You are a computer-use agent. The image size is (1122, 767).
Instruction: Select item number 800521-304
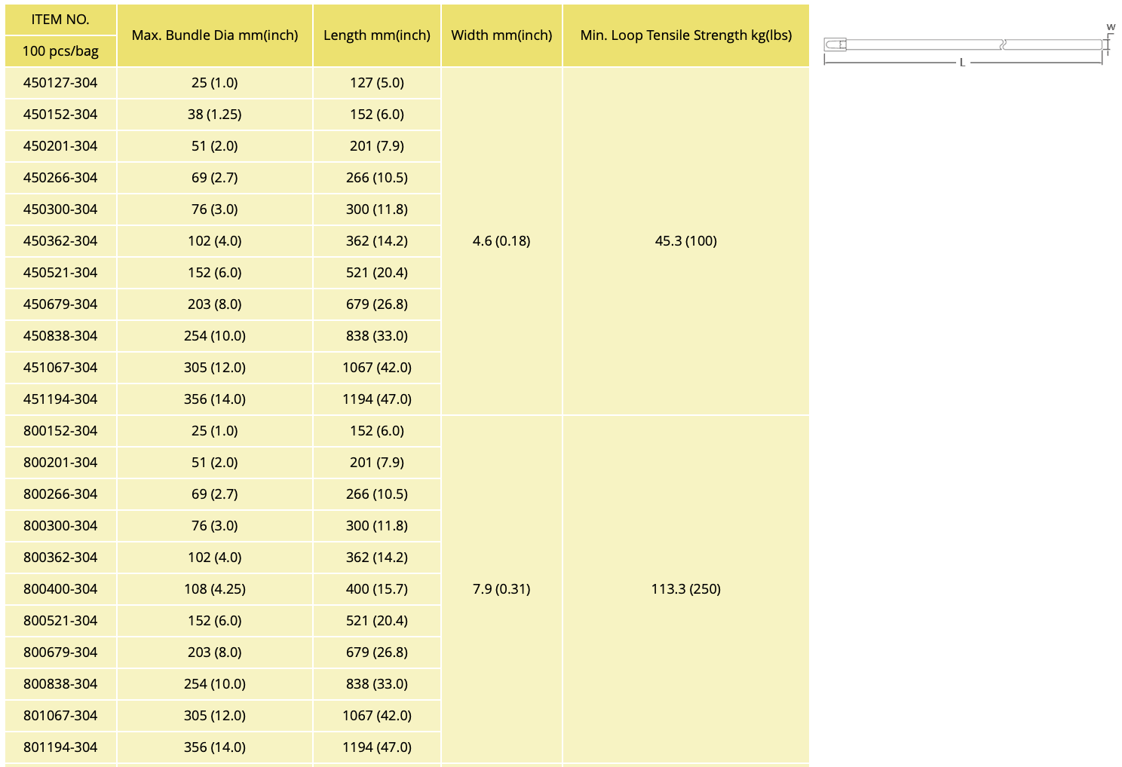pos(60,621)
